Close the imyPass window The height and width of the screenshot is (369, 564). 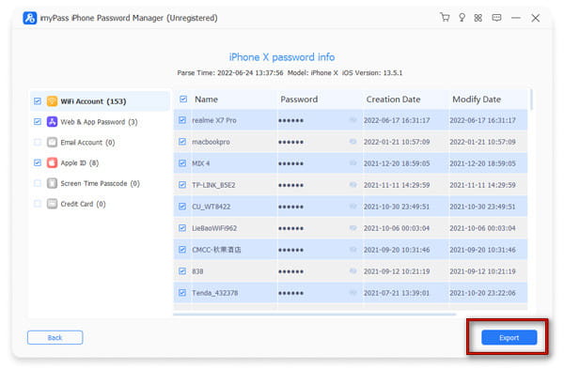point(535,18)
